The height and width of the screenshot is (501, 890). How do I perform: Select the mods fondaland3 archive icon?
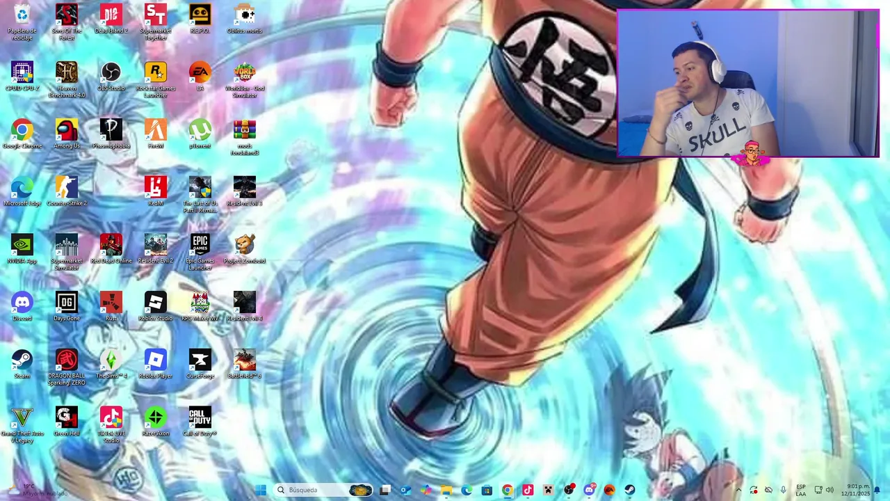[x=245, y=136]
